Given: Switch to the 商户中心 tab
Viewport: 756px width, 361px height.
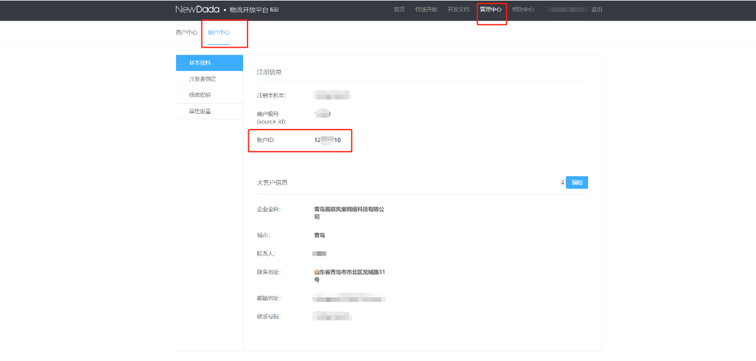Looking at the screenshot, I should pos(187,32).
